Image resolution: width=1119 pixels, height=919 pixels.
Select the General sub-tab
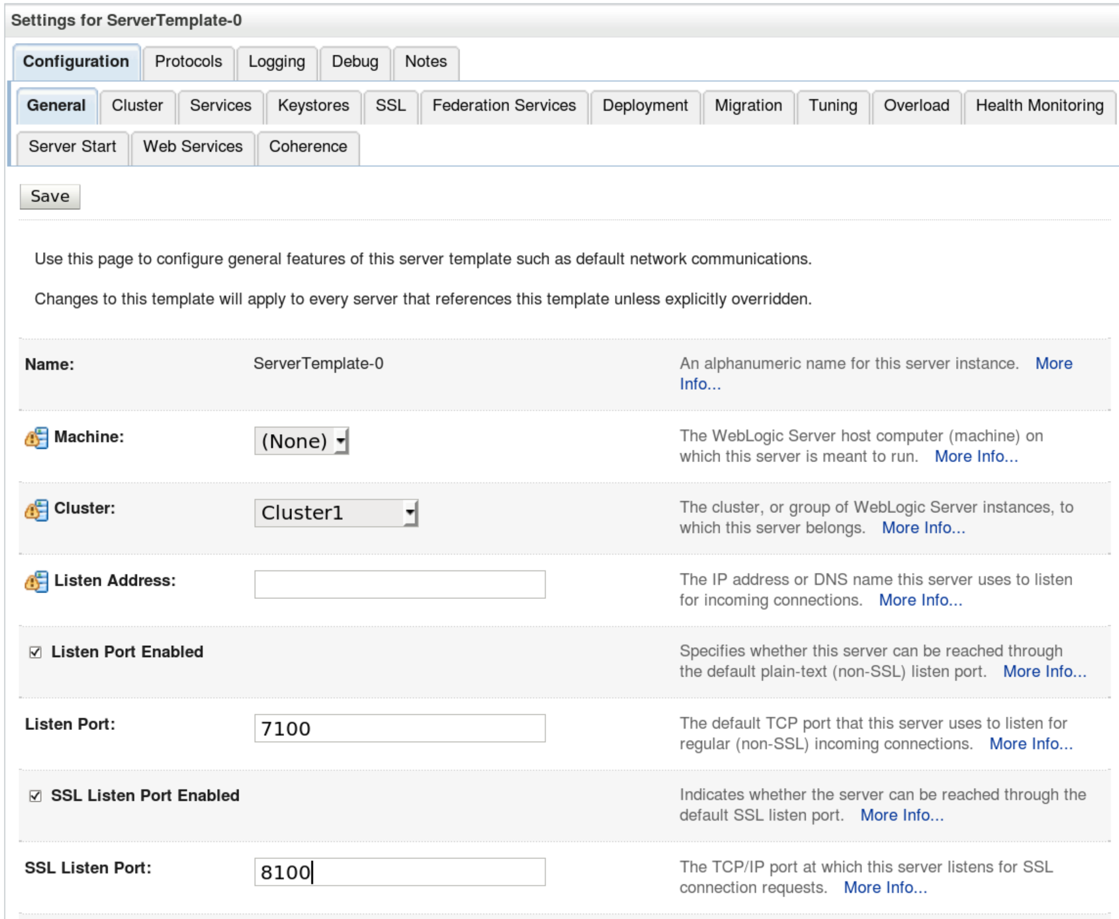[x=57, y=106]
